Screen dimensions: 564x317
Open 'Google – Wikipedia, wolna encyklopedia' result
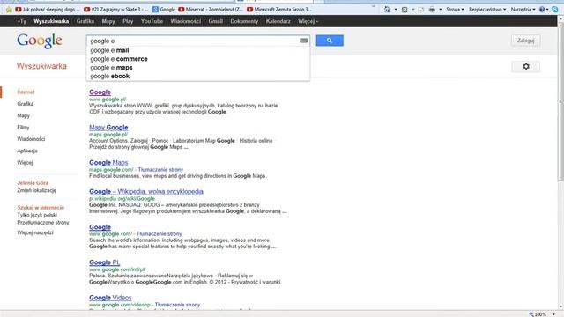146,192
